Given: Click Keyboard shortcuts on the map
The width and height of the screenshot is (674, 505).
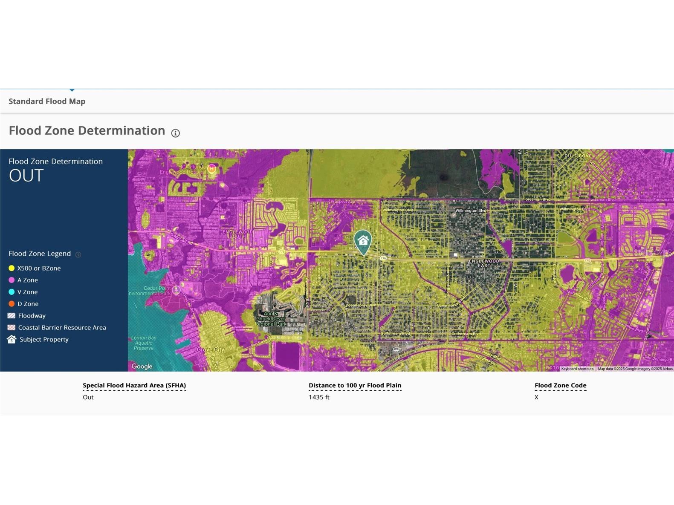Looking at the screenshot, I should [x=577, y=369].
